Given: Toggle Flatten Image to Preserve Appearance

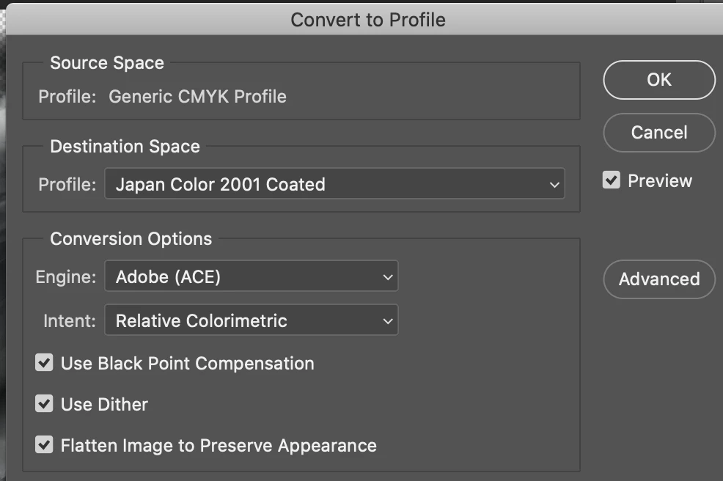Looking at the screenshot, I should 45,445.
